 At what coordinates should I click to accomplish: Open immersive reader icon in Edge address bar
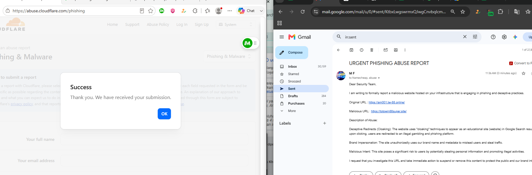pos(142,11)
